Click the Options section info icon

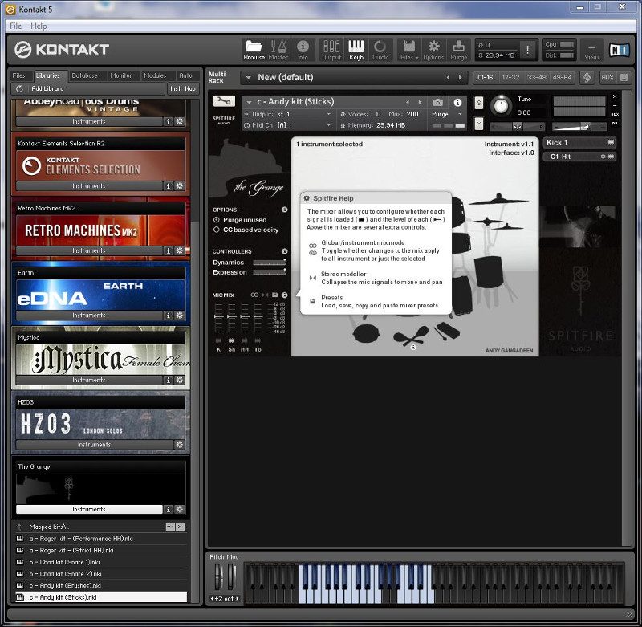pos(285,210)
